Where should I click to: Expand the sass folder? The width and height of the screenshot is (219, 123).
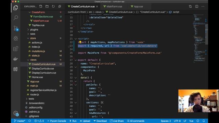pyautogui.click(x=28, y=34)
